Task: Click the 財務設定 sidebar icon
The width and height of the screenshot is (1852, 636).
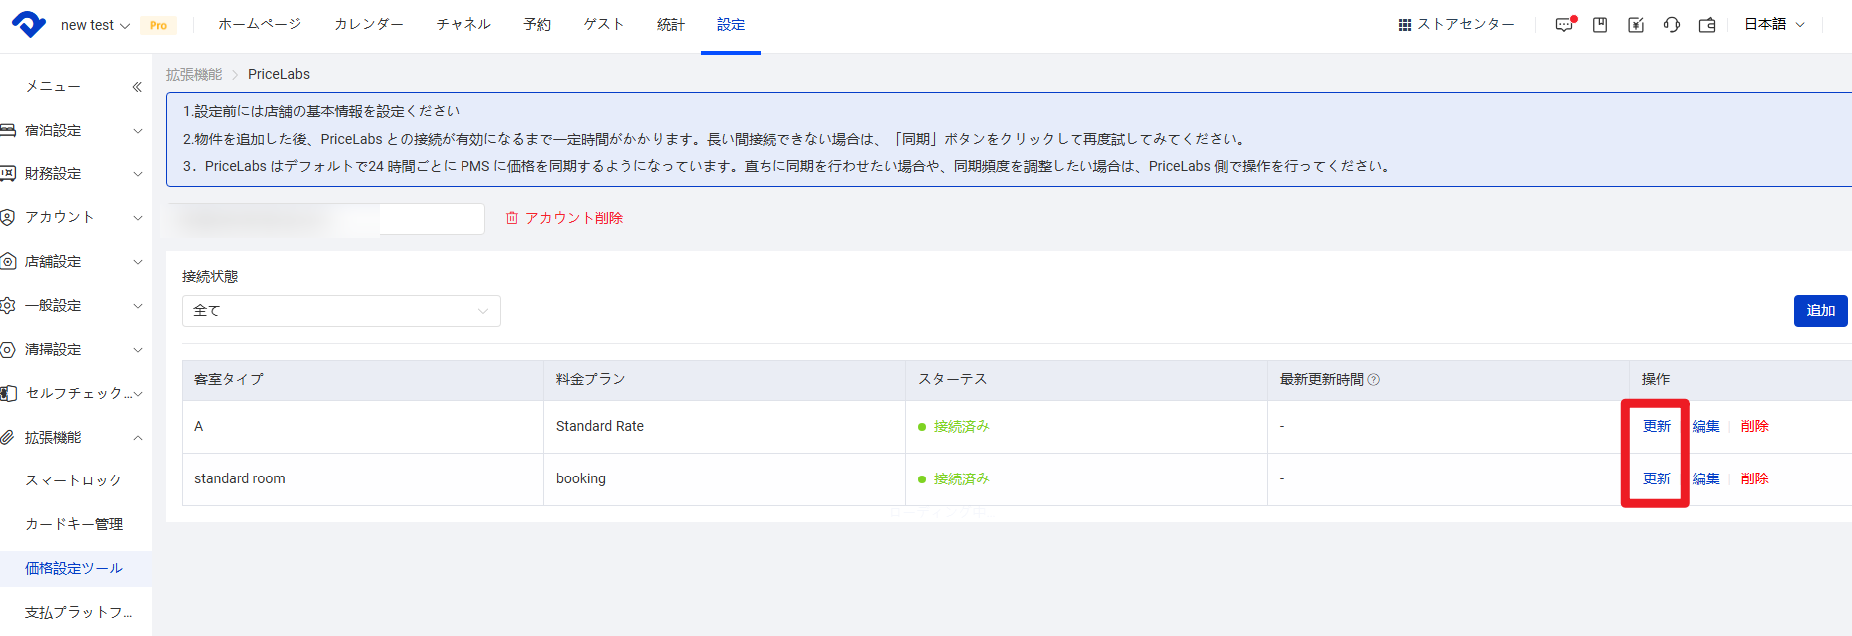Action: coord(8,174)
